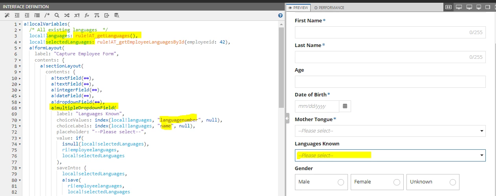Select the fit-width preview mode icon
Screen dimensions: 496x196
pos(448,7)
